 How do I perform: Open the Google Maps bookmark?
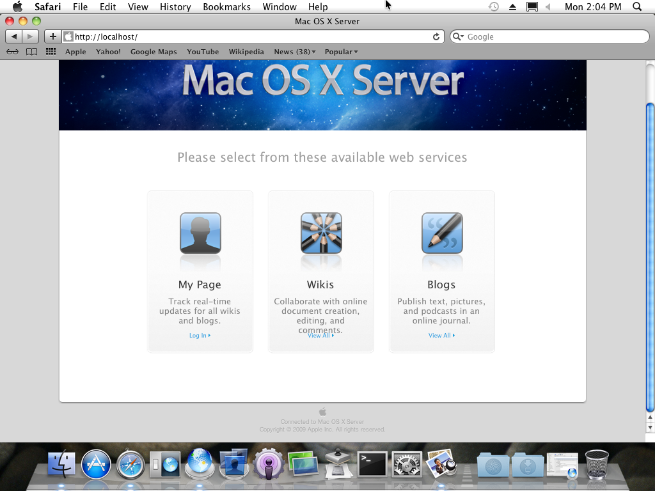click(154, 52)
